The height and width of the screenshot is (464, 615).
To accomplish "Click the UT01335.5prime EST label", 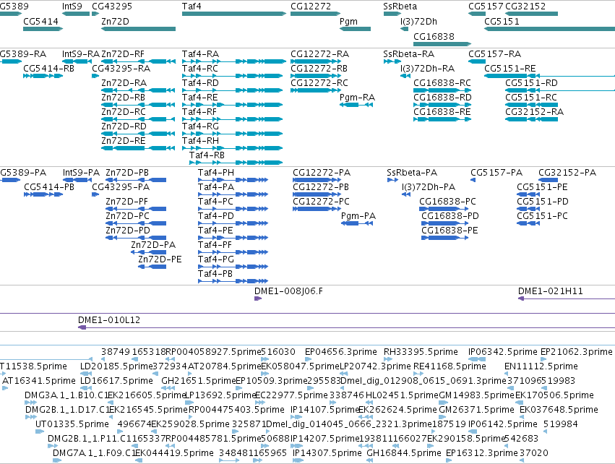I will (72, 424).
